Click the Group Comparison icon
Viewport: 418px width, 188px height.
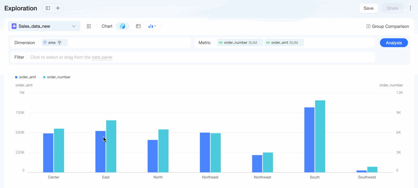tap(369, 26)
